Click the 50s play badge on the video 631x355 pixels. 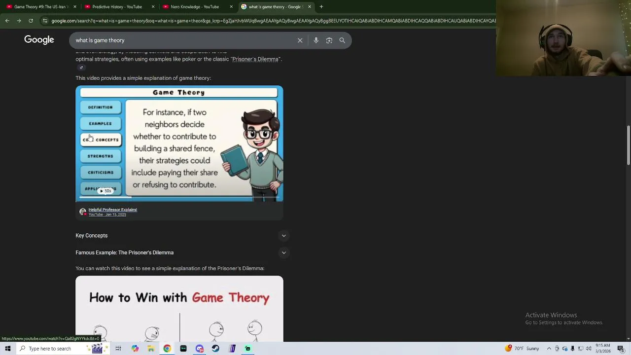tap(105, 191)
